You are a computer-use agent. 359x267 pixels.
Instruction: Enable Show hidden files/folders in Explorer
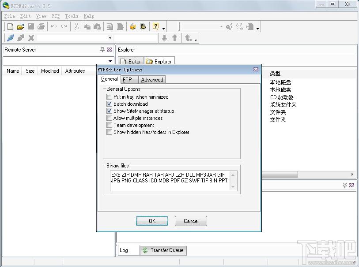109,132
